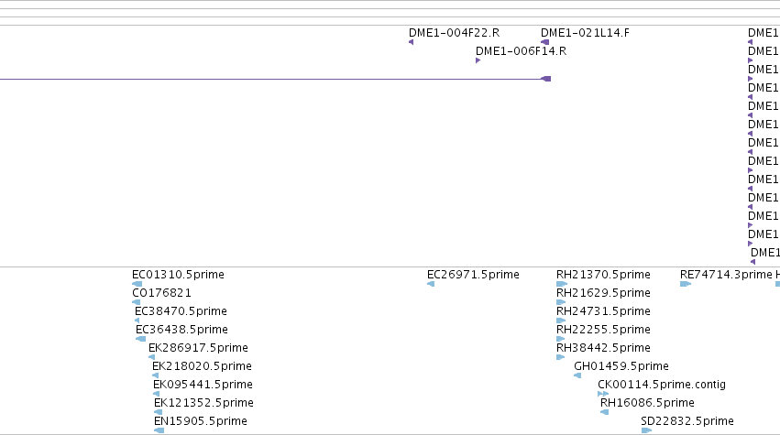Click the DME1-021L14.F feature label

pyautogui.click(x=585, y=33)
